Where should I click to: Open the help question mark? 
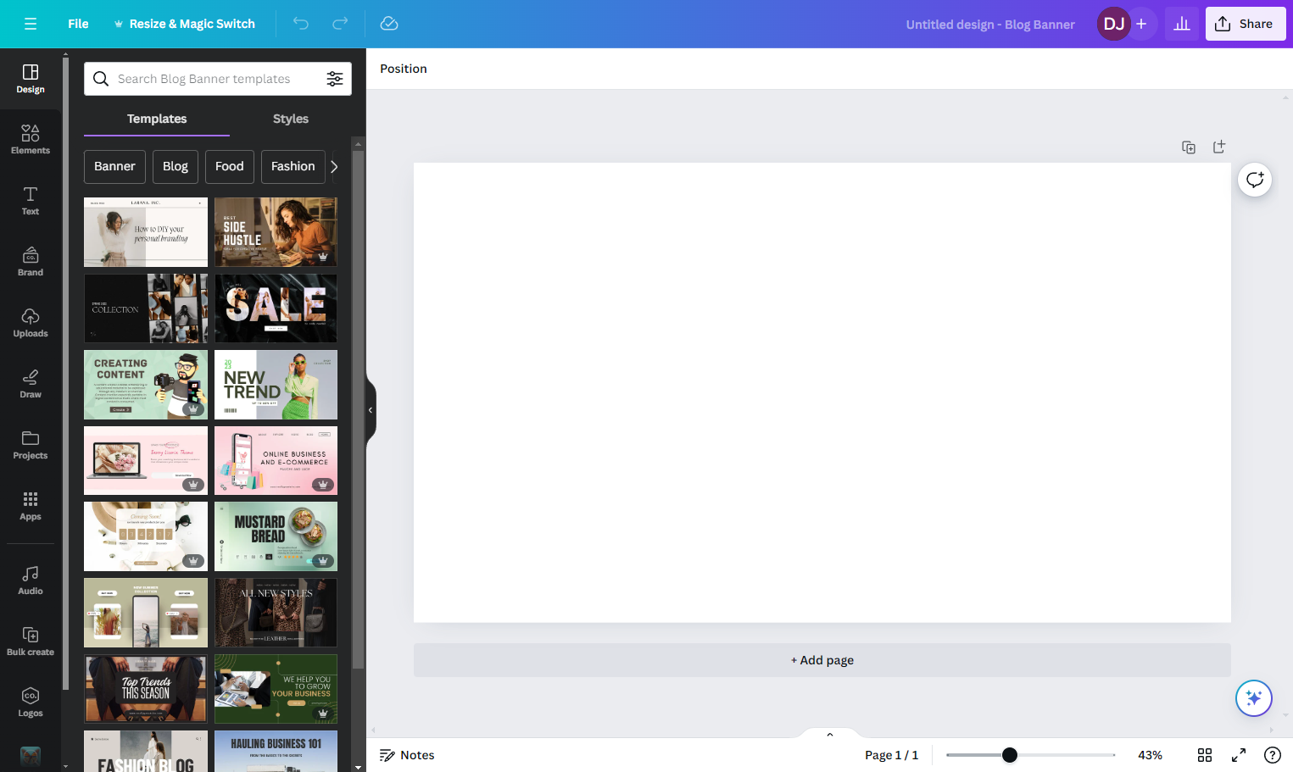click(x=1273, y=755)
